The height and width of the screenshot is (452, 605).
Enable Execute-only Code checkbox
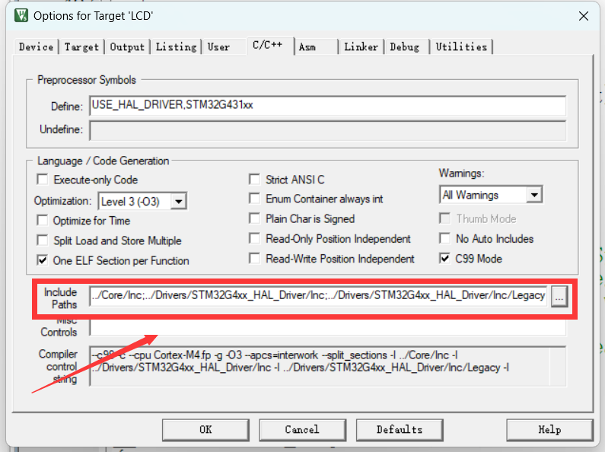[x=42, y=180]
